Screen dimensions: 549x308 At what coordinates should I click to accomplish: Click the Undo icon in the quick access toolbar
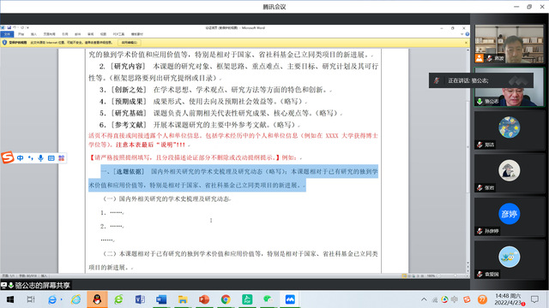15,27
